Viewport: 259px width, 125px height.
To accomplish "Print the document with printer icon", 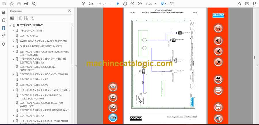I will [26, 4].
